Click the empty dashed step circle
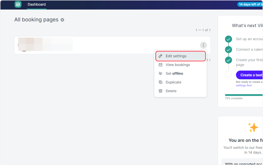Viewport: 263px width, 165px height. point(228,74)
